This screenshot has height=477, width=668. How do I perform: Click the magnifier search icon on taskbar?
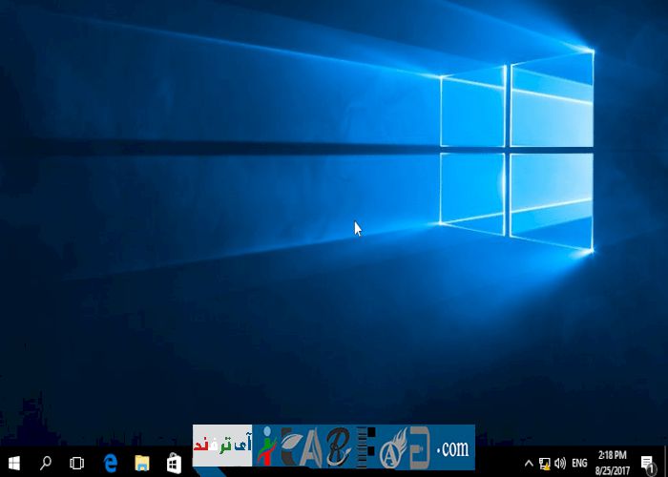46,463
